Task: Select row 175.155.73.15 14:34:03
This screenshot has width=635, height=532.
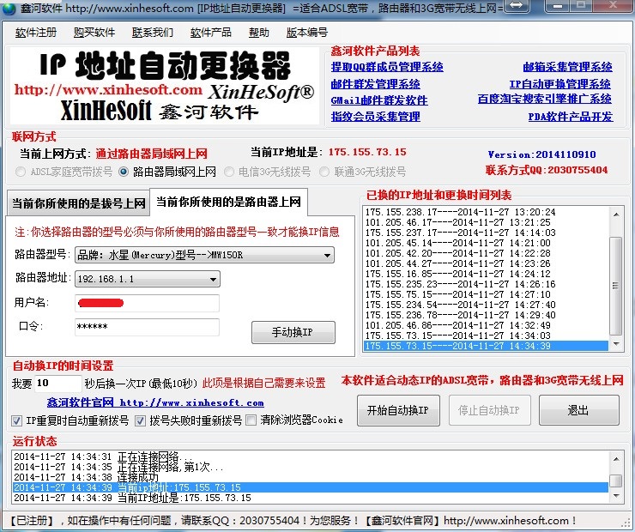Action: (487, 336)
